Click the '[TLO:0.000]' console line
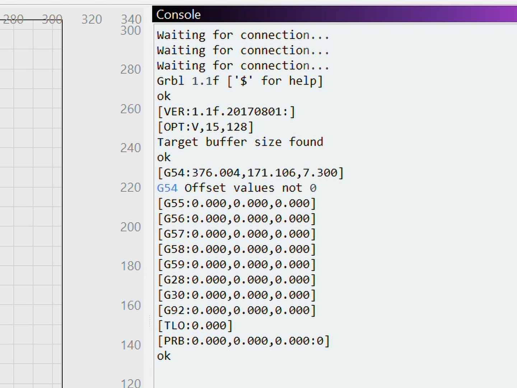 pos(195,325)
